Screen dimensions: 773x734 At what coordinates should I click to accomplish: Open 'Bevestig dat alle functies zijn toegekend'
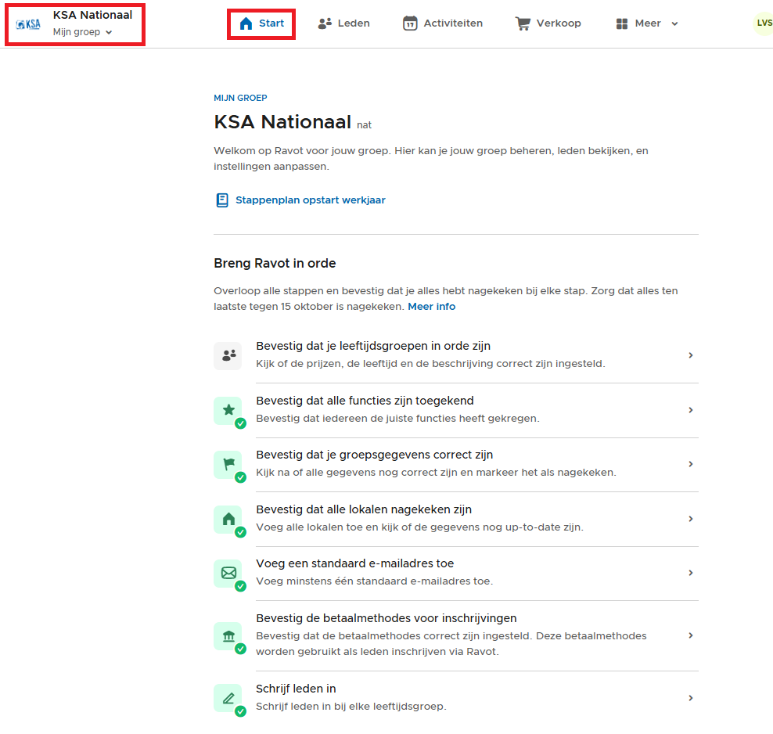pos(365,401)
